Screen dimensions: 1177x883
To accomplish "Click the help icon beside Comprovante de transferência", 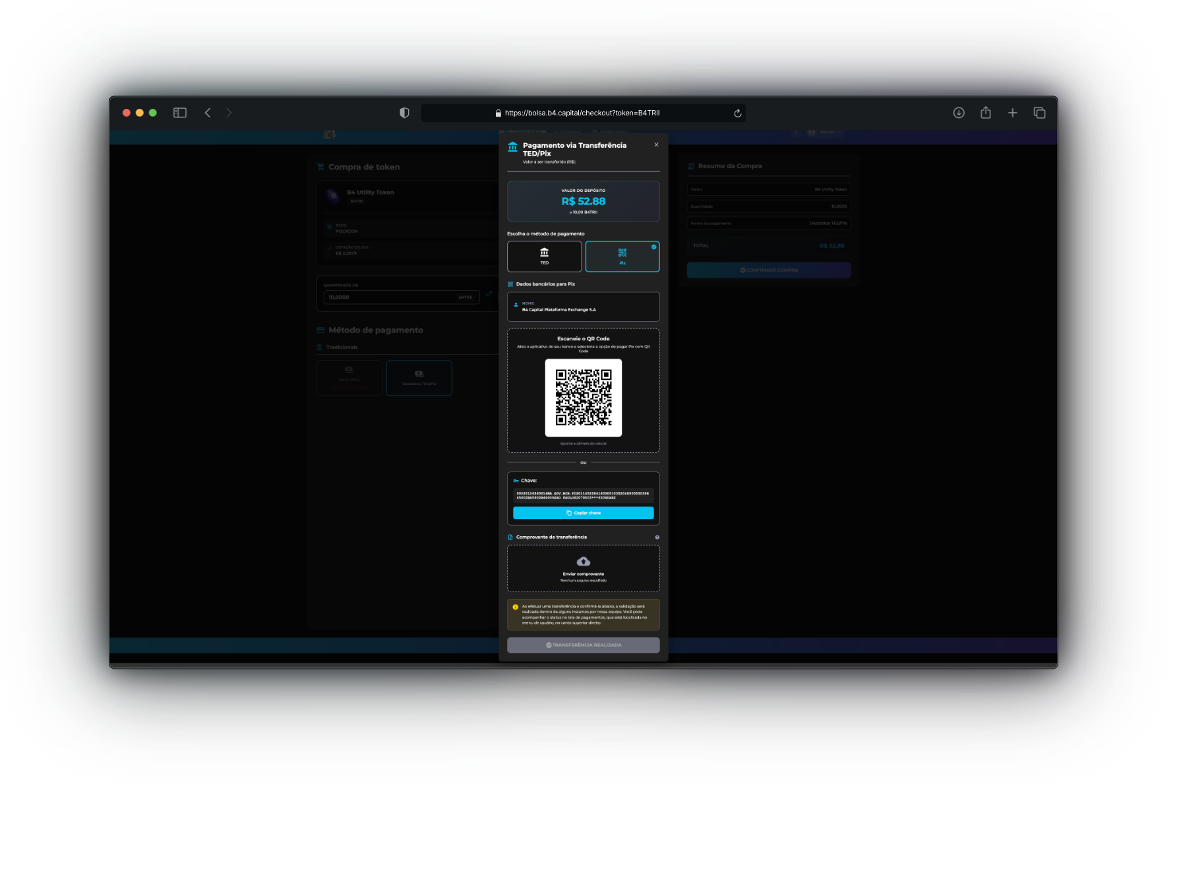I will coord(657,537).
